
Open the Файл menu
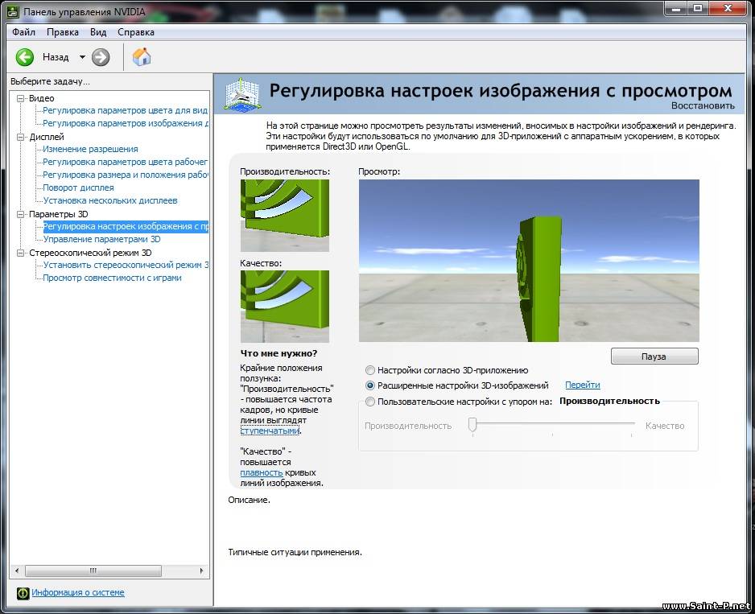click(x=23, y=32)
